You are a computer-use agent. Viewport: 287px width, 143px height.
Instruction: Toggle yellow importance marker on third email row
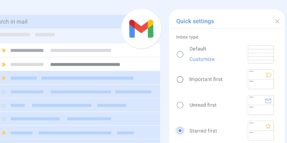4,78
